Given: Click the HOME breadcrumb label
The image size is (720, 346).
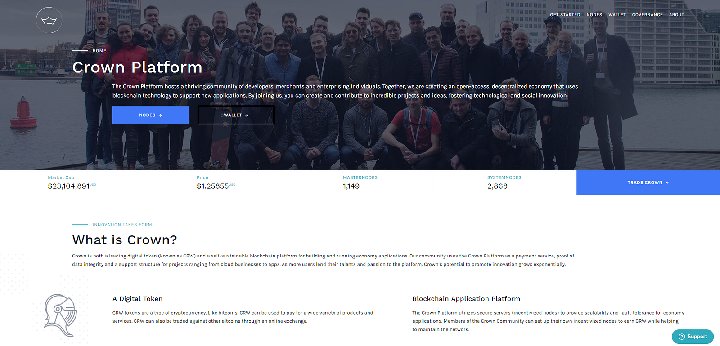Looking at the screenshot, I should (99, 51).
